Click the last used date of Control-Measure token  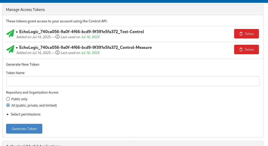(x=90, y=53)
